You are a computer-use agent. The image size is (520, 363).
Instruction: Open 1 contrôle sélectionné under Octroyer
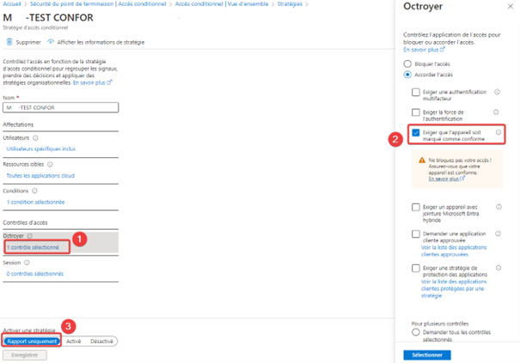pos(33,247)
